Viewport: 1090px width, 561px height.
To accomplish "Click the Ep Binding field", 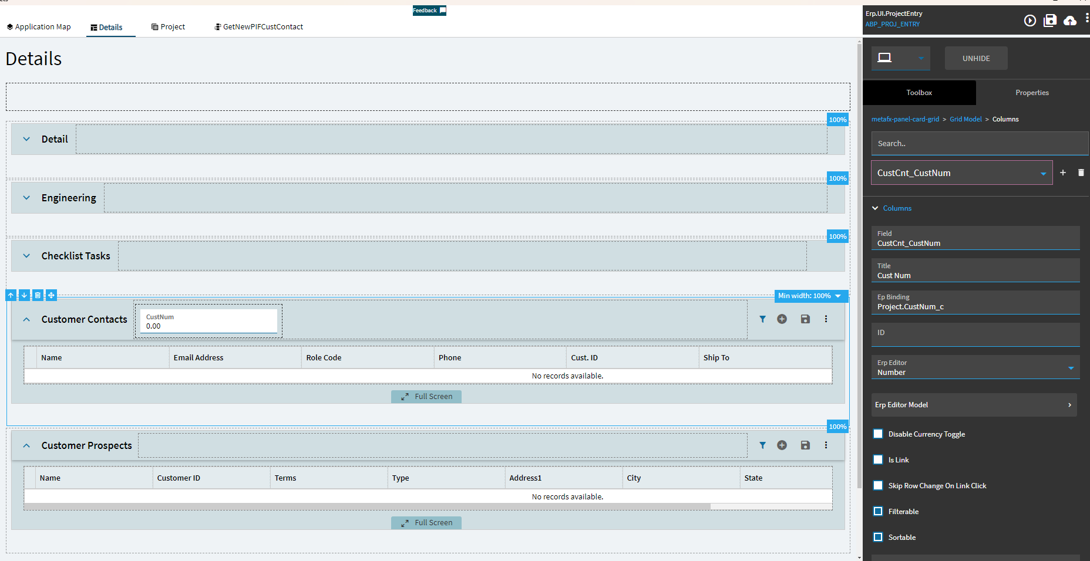I will tap(975, 302).
